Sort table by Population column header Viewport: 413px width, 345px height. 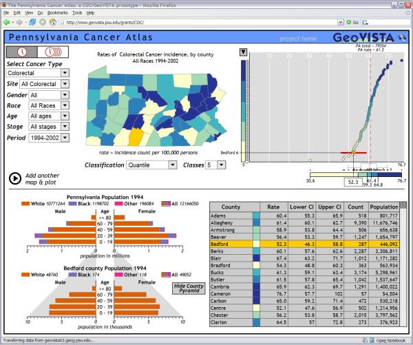pos(384,207)
